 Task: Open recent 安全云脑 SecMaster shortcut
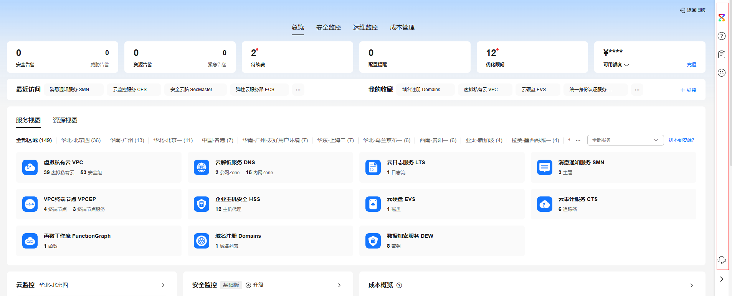tap(195, 90)
